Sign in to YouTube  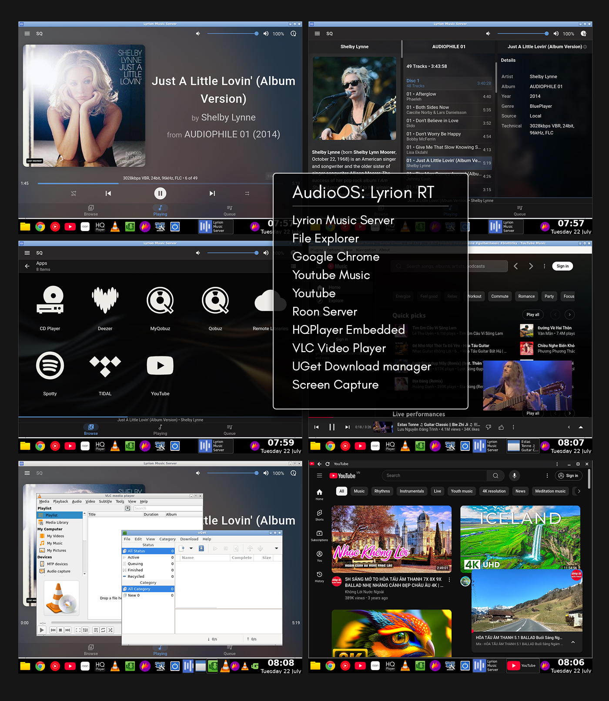(569, 476)
